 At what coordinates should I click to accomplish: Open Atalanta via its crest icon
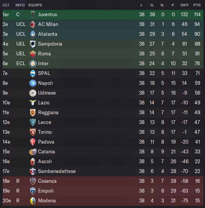coord(33,34)
